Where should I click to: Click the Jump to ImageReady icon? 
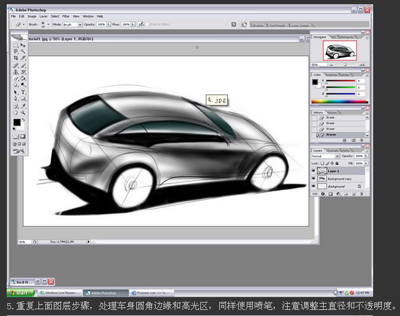(x=19, y=151)
